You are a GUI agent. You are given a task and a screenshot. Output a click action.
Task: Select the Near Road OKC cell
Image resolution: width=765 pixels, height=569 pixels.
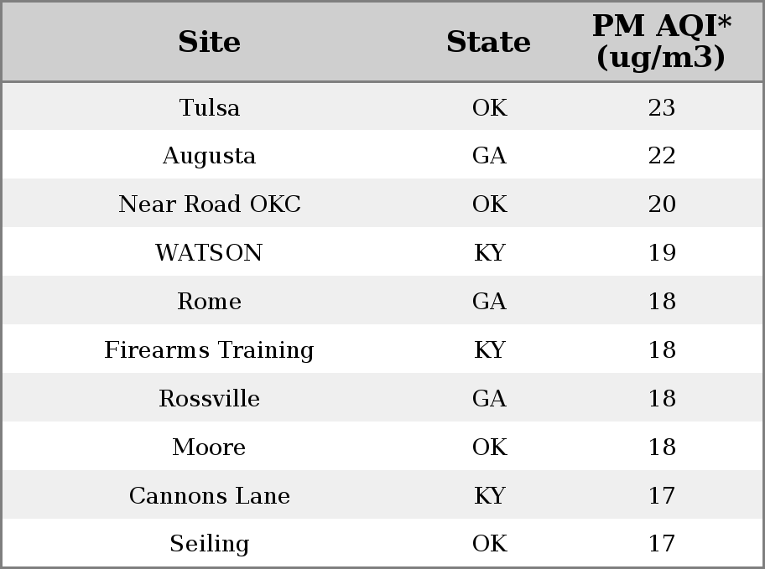[x=210, y=204]
